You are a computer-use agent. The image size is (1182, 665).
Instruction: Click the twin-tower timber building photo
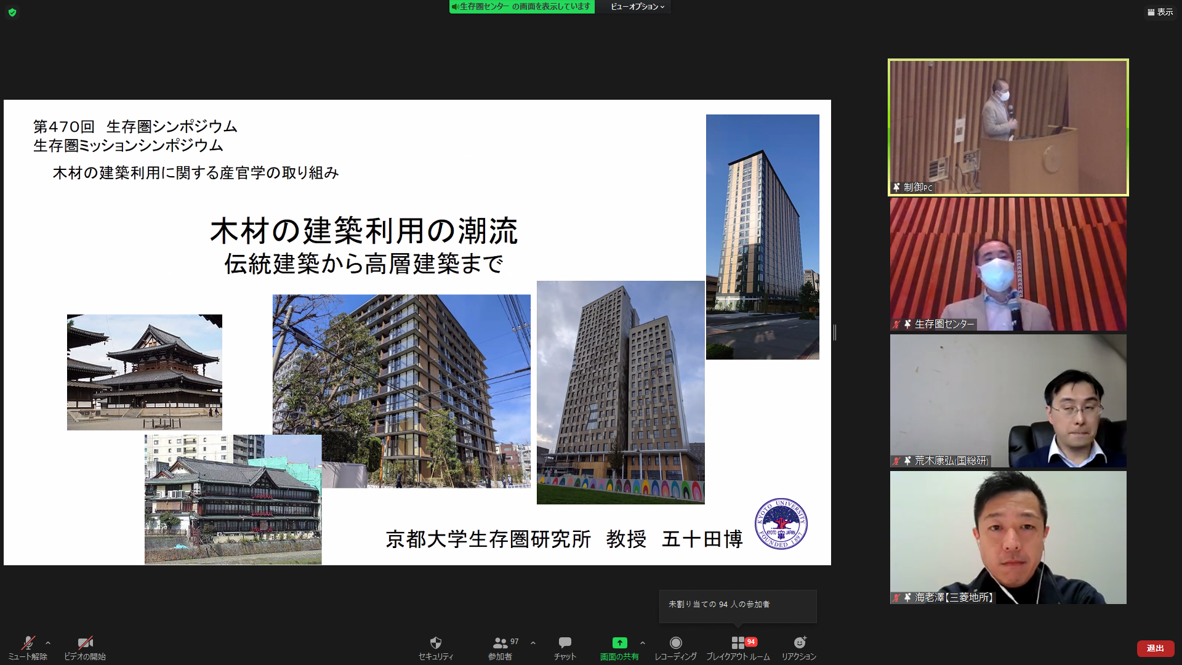click(x=621, y=392)
